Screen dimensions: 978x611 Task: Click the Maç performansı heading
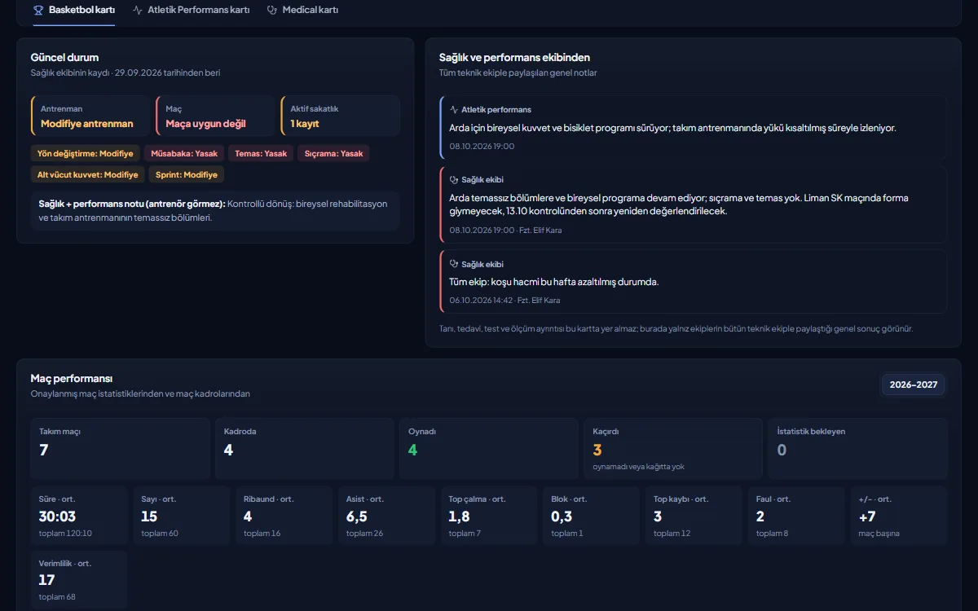[x=72, y=379]
